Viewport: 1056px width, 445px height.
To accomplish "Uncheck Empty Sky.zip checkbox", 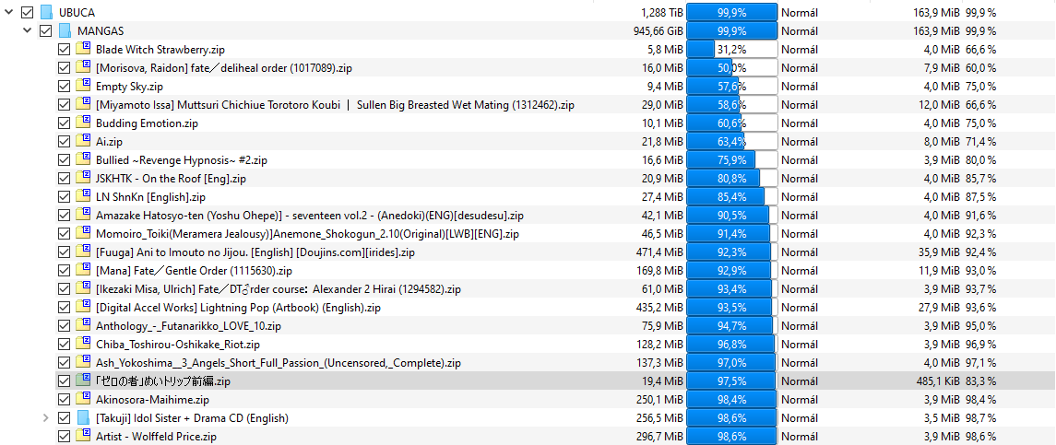I will click(64, 87).
